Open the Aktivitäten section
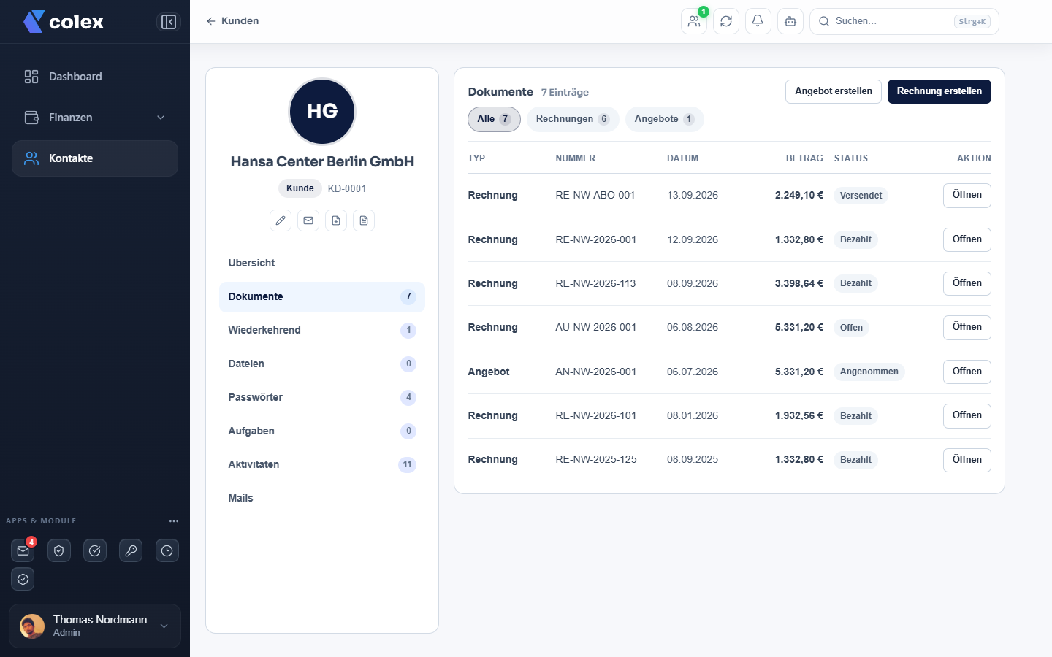Screen dimensions: 1052x657 tap(322, 464)
